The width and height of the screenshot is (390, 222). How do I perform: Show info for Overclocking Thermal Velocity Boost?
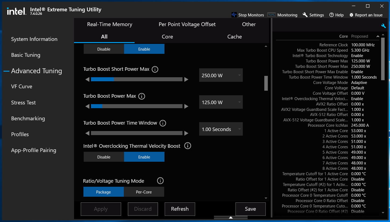(x=188, y=146)
